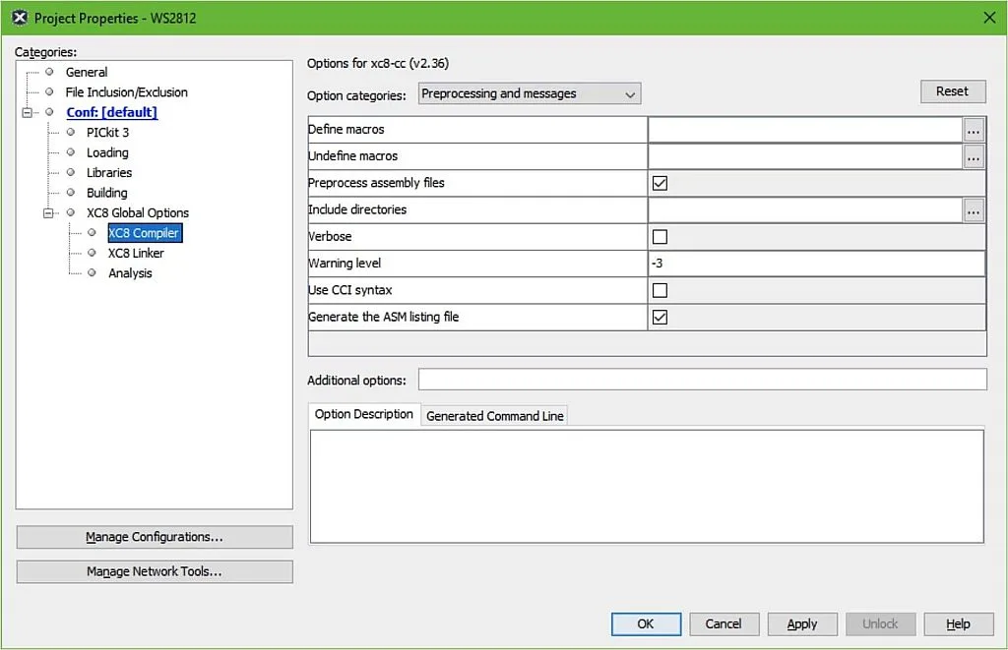This screenshot has height=650, width=1008.
Task: Switch to the Generated Command Line tab
Action: 494,415
